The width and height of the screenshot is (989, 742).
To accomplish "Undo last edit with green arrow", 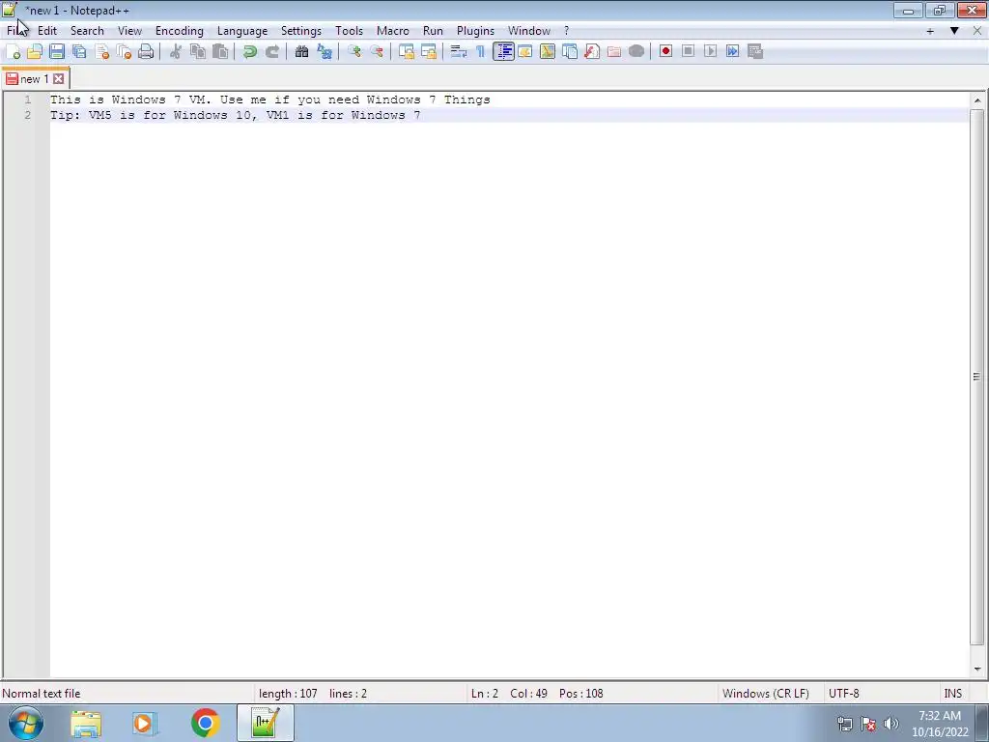I will 250,52.
